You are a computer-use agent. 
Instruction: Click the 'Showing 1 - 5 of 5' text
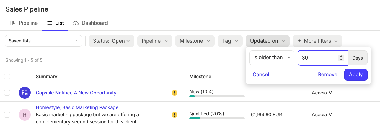[x=24, y=60]
